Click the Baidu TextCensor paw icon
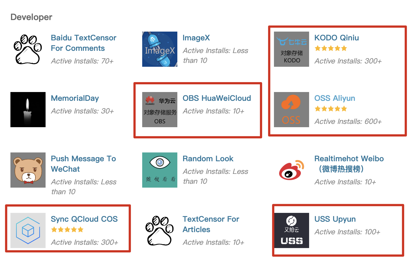 (x=28, y=49)
